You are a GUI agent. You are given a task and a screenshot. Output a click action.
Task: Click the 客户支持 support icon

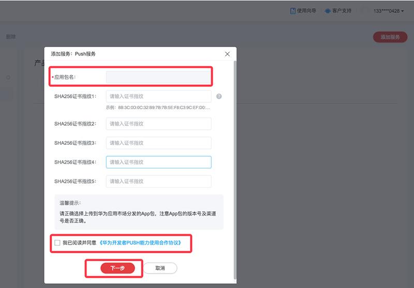[328, 11]
